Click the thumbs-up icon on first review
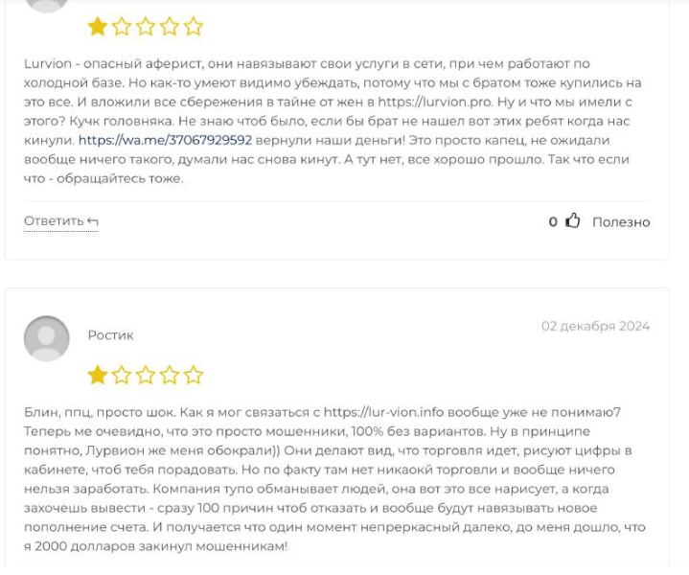Image resolution: width=689 pixels, height=575 pixels. click(572, 220)
